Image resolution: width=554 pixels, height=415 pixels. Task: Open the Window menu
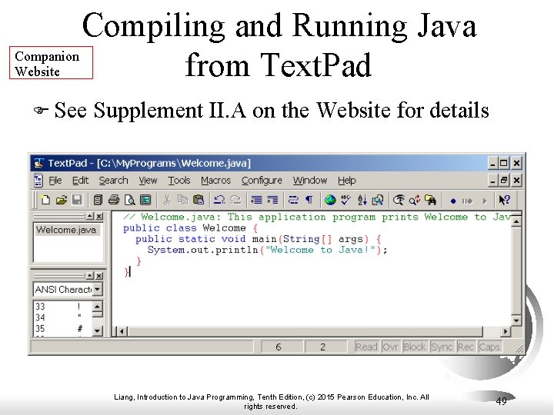click(310, 181)
